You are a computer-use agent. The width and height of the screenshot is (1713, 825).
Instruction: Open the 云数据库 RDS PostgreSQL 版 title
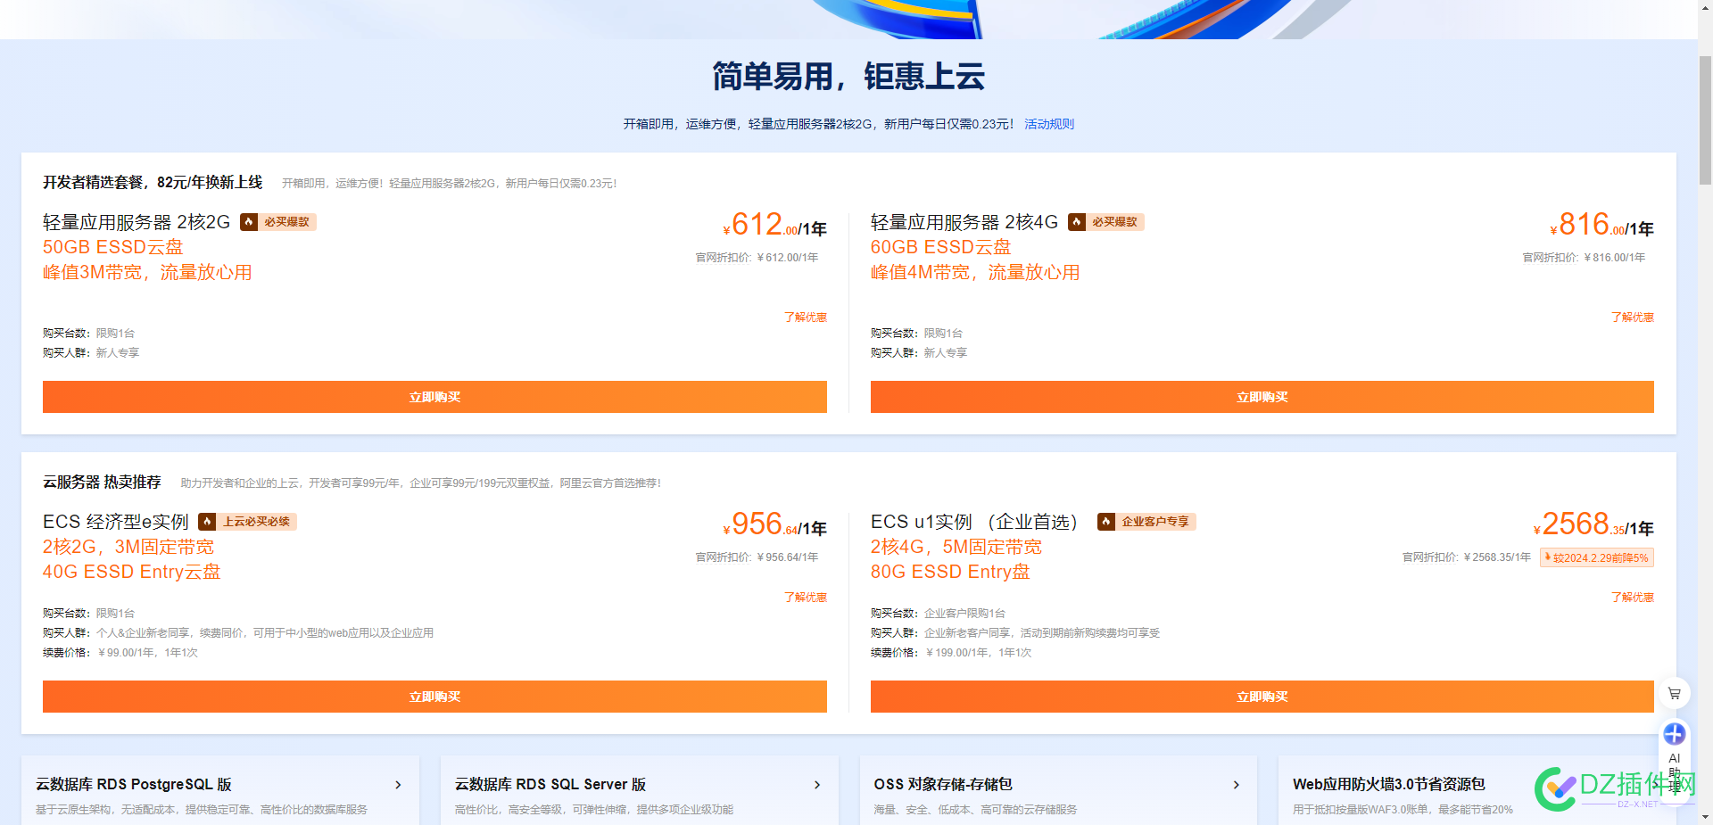pyautogui.click(x=134, y=784)
